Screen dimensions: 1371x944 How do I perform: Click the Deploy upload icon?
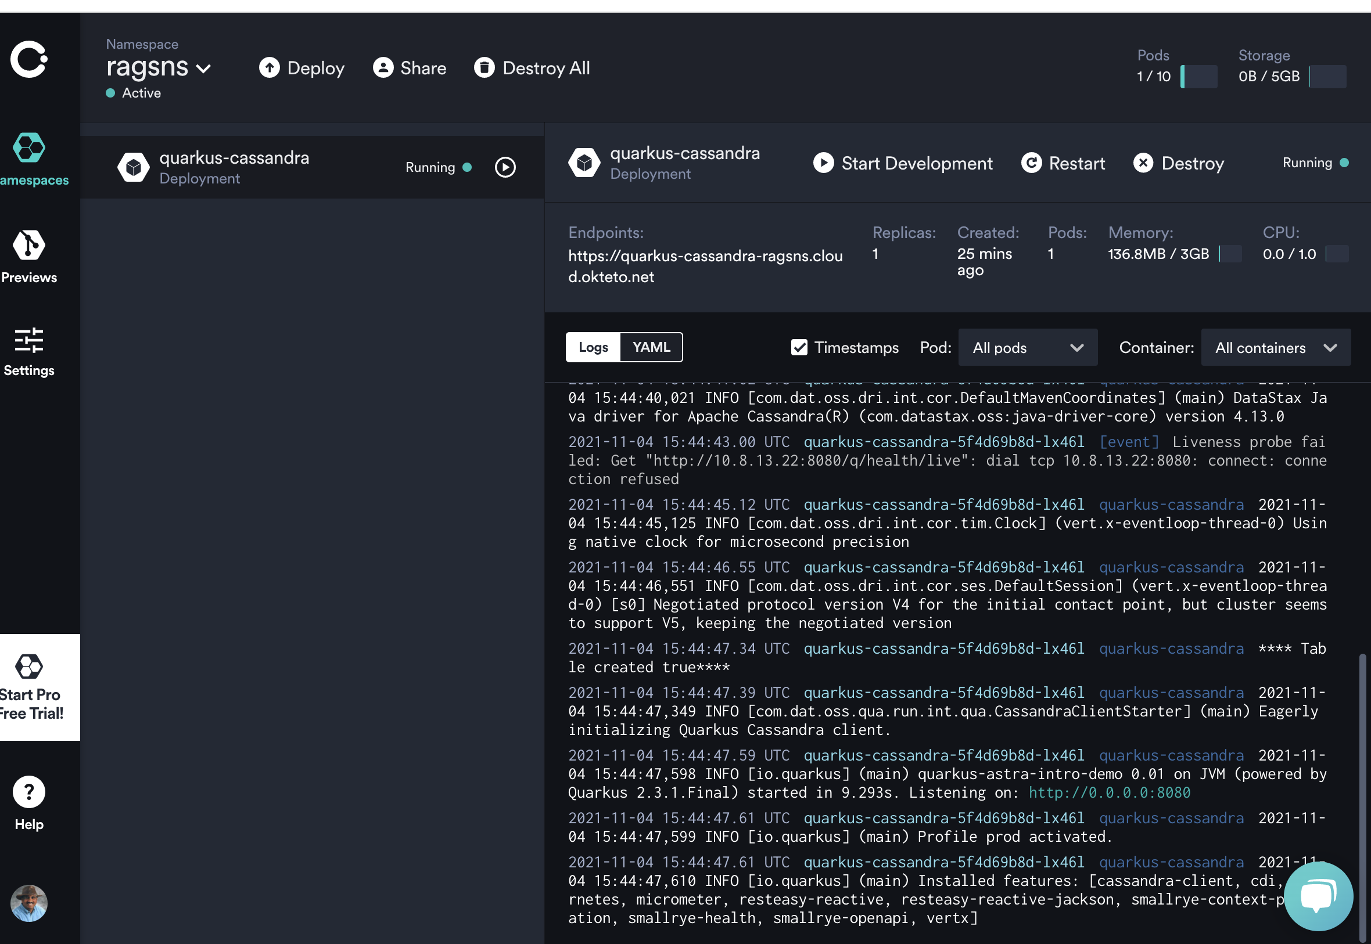[x=269, y=68]
